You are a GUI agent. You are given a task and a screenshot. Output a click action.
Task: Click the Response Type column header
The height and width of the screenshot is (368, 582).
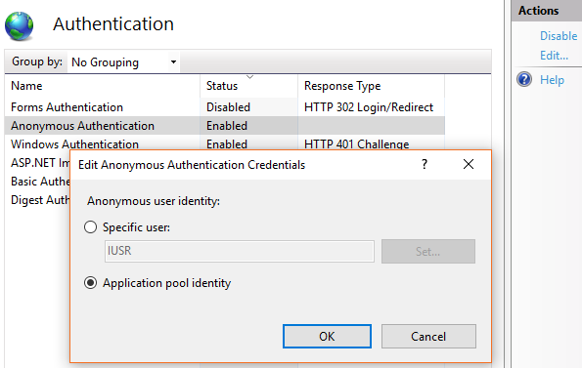click(x=371, y=86)
